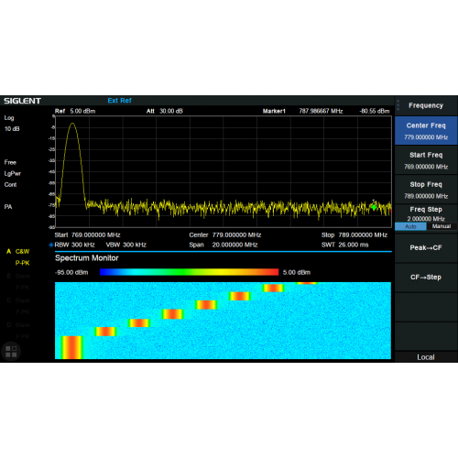This screenshot has height=458, width=458.
Task: Select the Center Freq softkey
Action: click(x=426, y=131)
